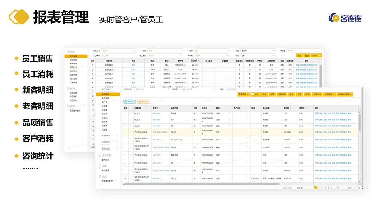Expand the third chevron submenu in the customer sidebar
371x209 pixels.
click(117, 149)
